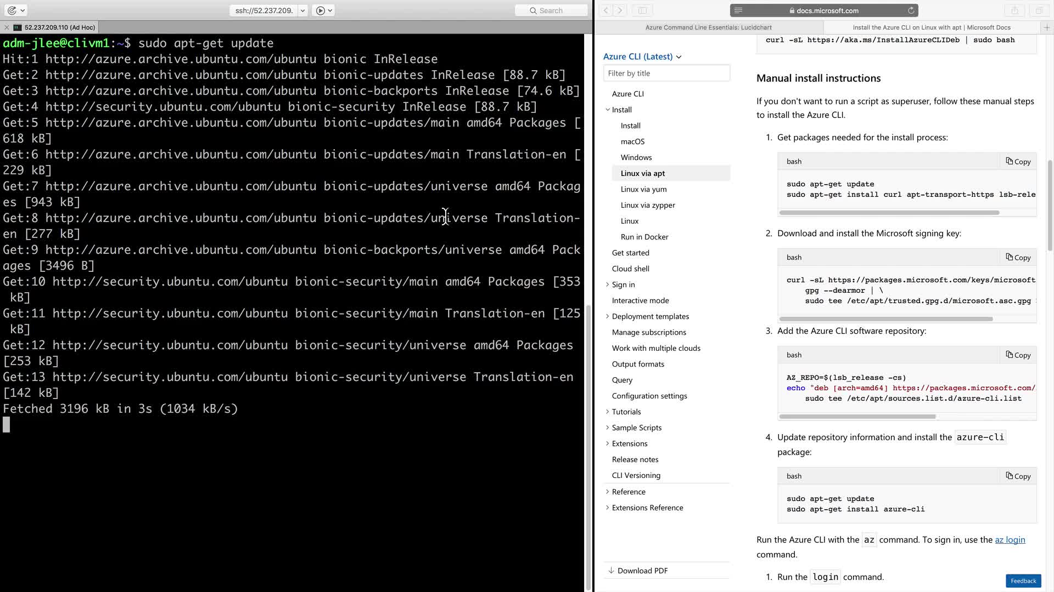
Task: Open the ssh address dropdown arrow
Action: pos(302,10)
